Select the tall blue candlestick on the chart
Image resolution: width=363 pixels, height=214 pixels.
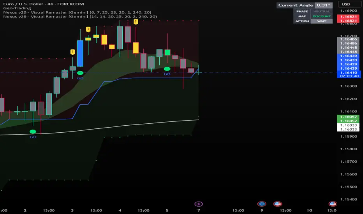80,53
